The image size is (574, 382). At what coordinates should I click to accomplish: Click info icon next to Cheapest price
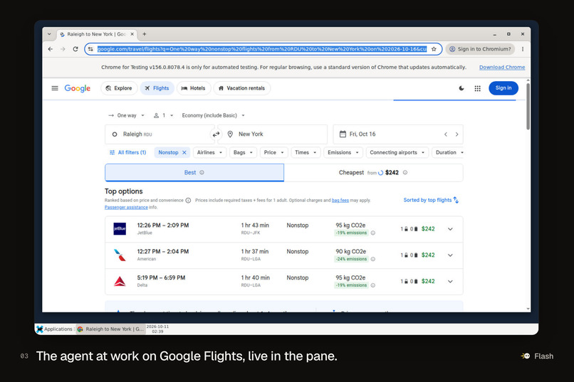(405, 173)
